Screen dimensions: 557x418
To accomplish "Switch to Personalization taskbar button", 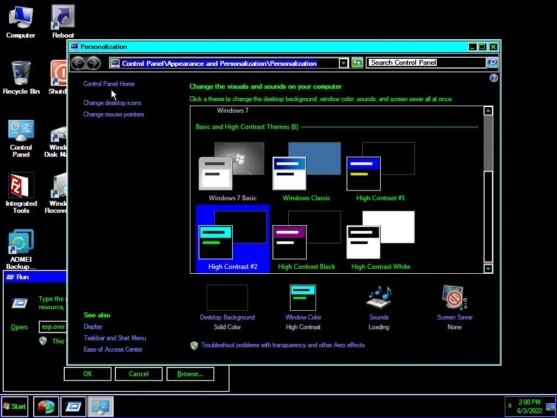I will tap(101, 406).
